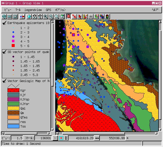The height and width of the screenshot is (147, 163).
Task: Click the ヘルプ help menu button
Action: coord(155,10)
